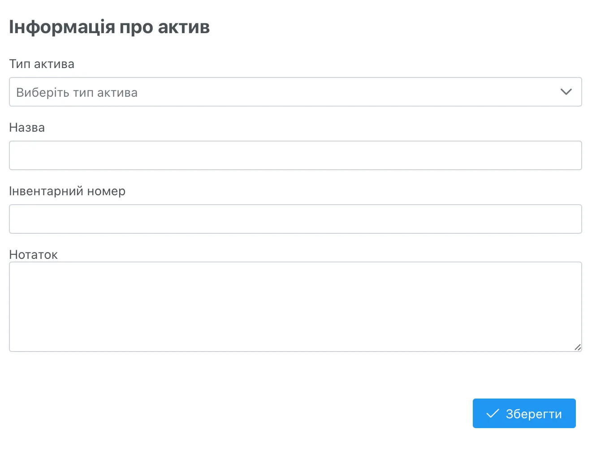
Task: Click the Назва label text
Action: point(26,127)
